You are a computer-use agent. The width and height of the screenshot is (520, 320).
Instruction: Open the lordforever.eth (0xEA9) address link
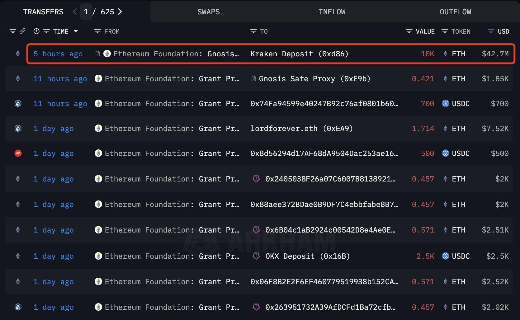pos(301,129)
